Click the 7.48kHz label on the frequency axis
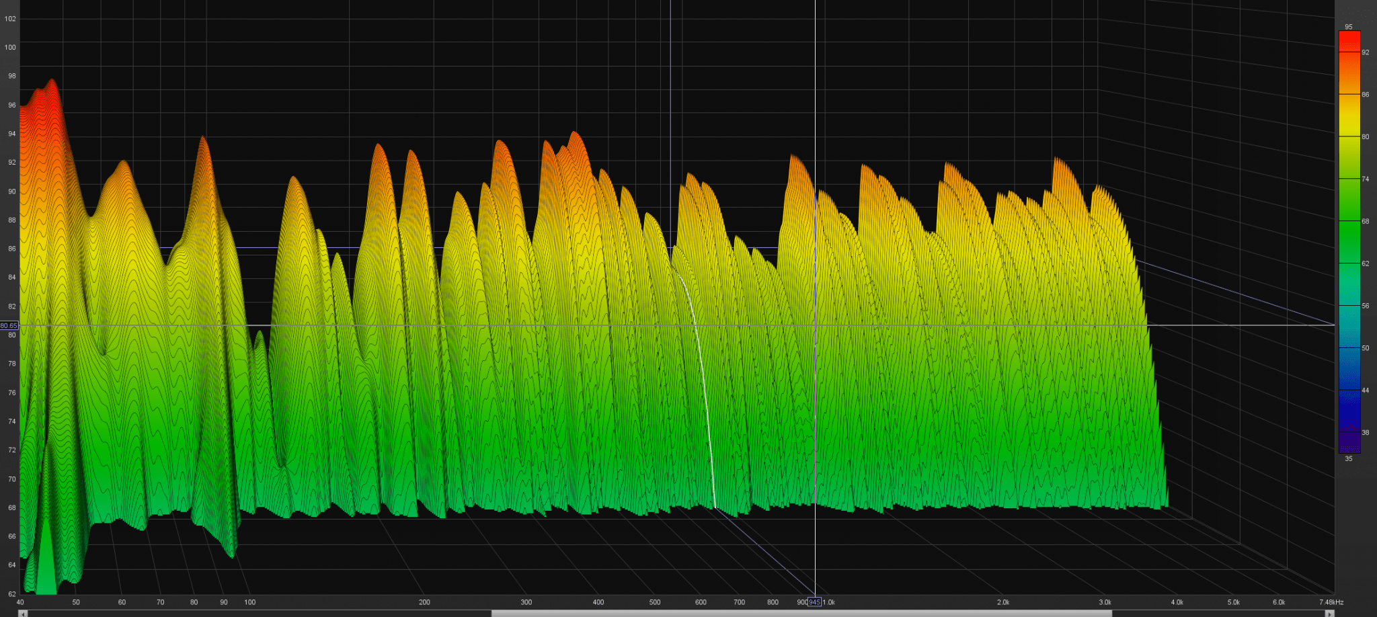 tap(1331, 602)
